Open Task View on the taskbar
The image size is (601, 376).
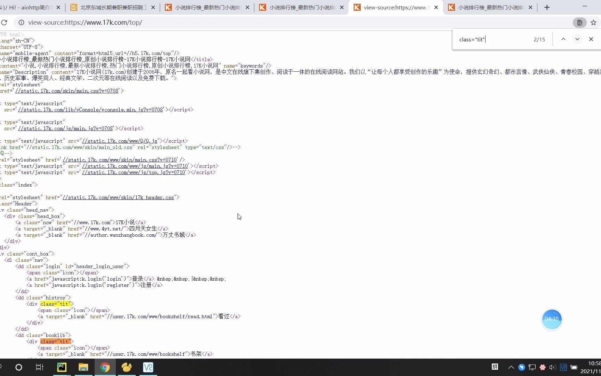click(x=40, y=367)
